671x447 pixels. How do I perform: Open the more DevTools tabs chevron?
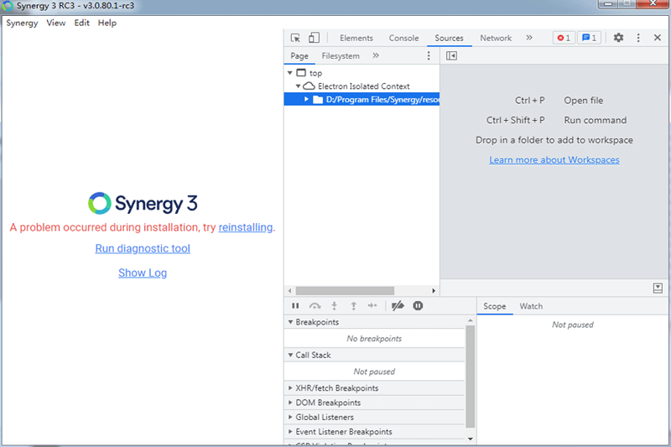pos(529,38)
